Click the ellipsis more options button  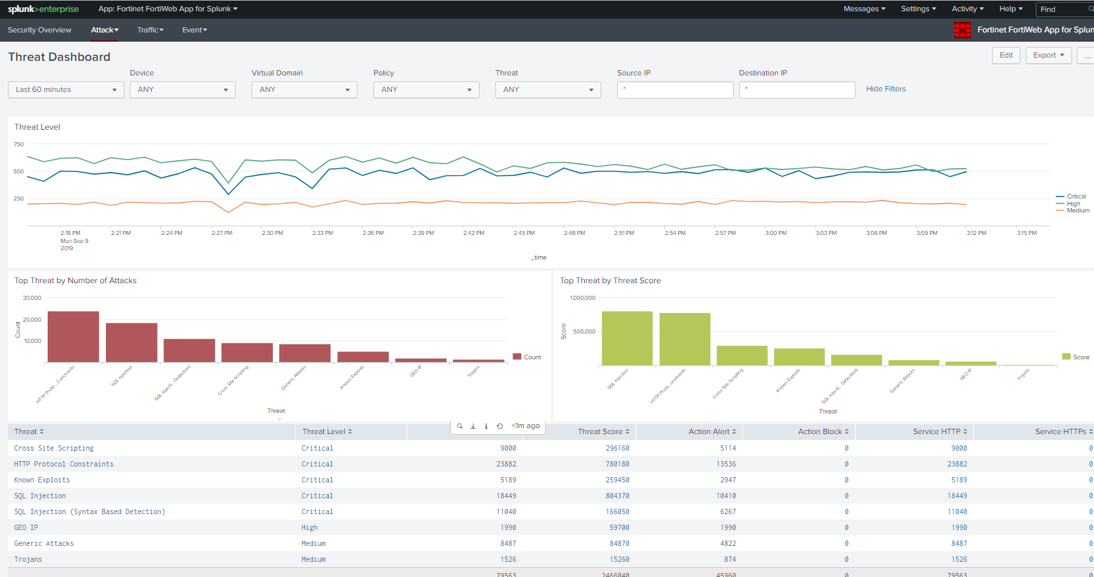tap(1087, 56)
